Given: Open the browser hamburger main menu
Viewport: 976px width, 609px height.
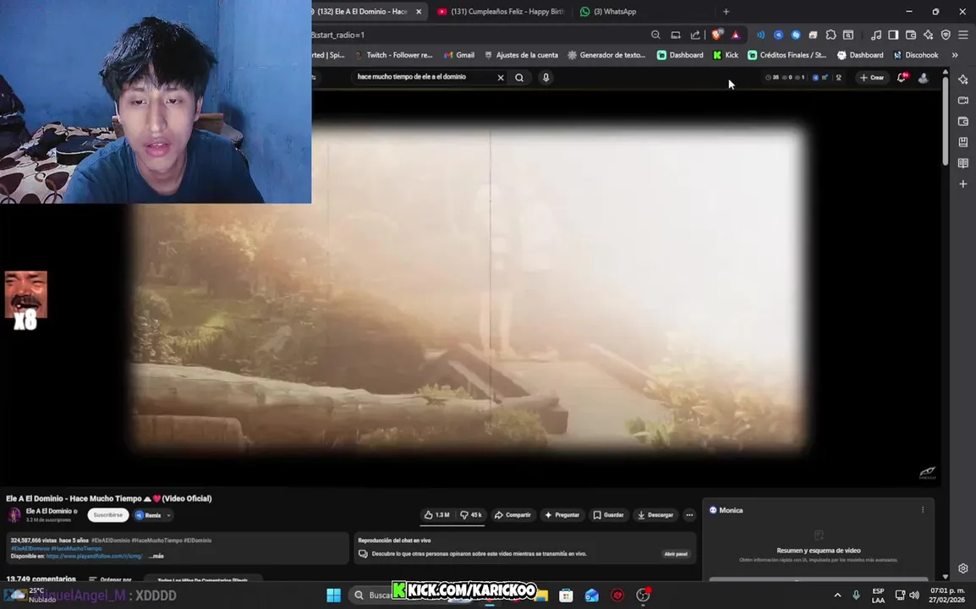Looking at the screenshot, I should pyautogui.click(x=963, y=35).
